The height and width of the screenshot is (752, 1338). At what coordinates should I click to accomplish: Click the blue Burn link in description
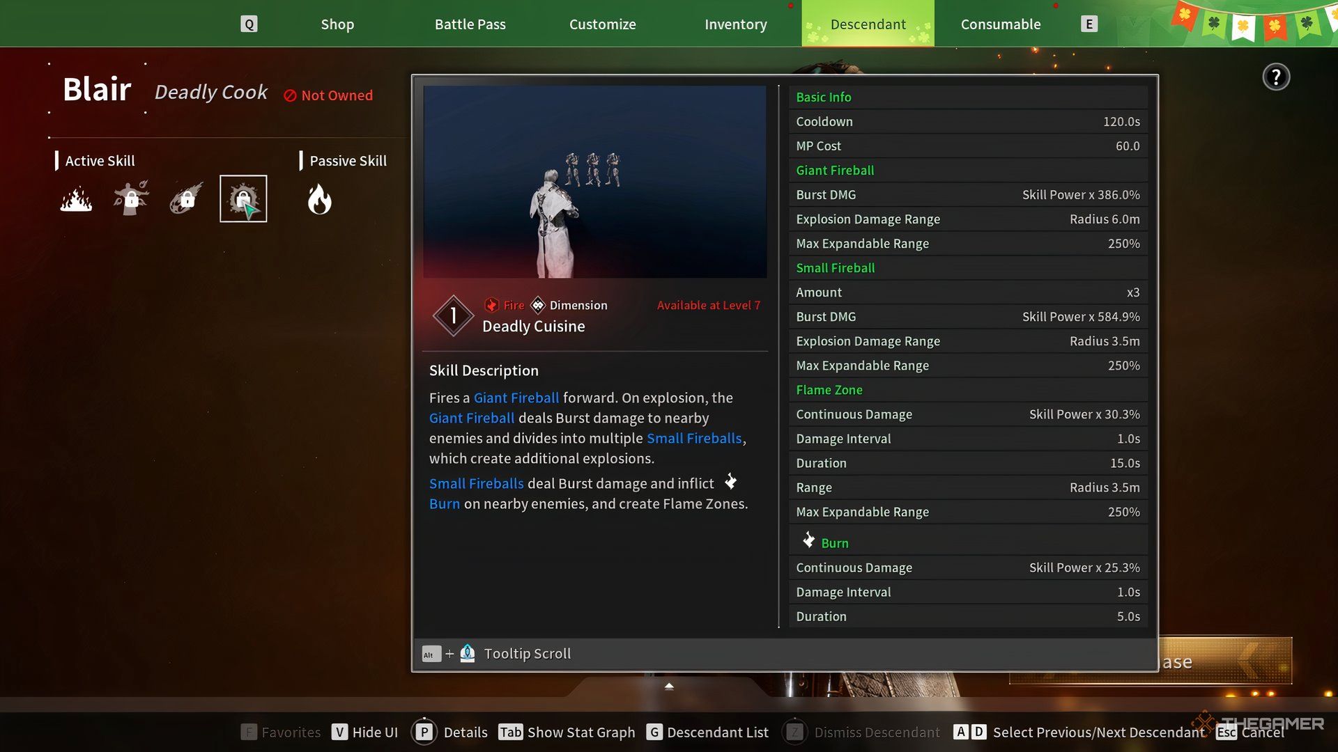coord(445,503)
